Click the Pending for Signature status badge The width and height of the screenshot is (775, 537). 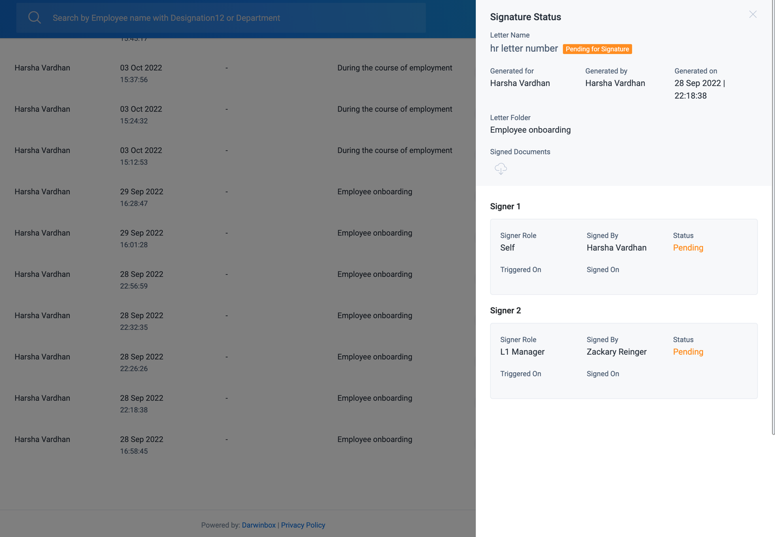597,49
